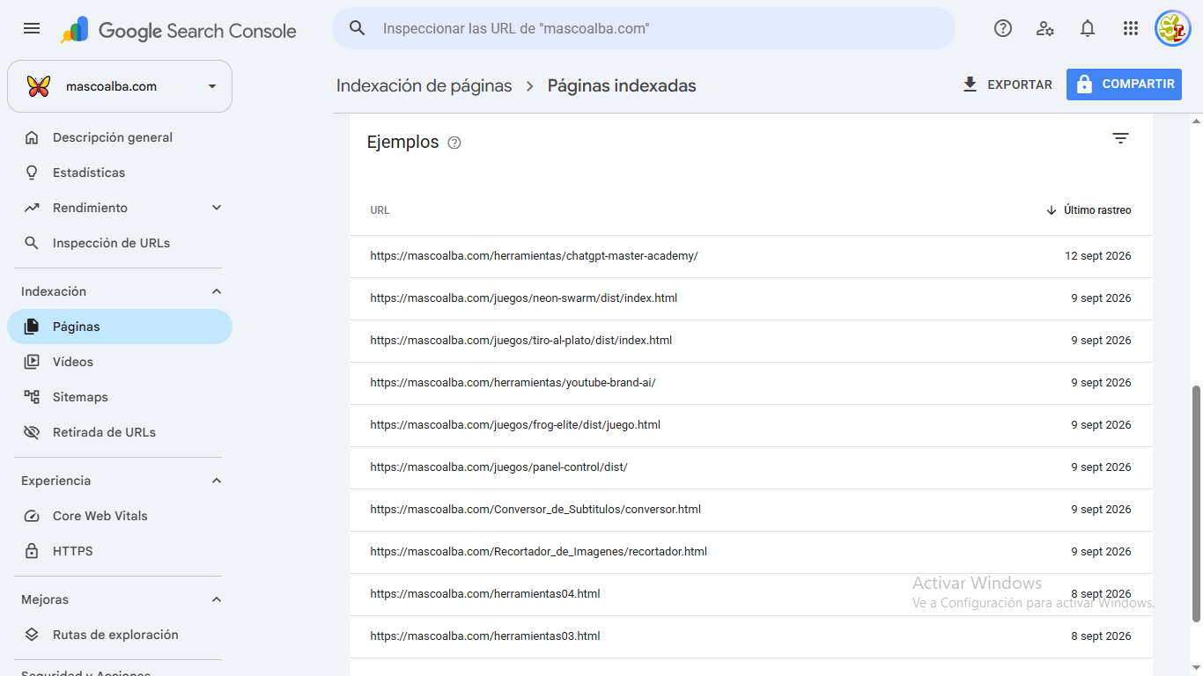This screenshot has width=1203, height=676.
Task: Open the Google apps grid
Action: point(1131,28)
